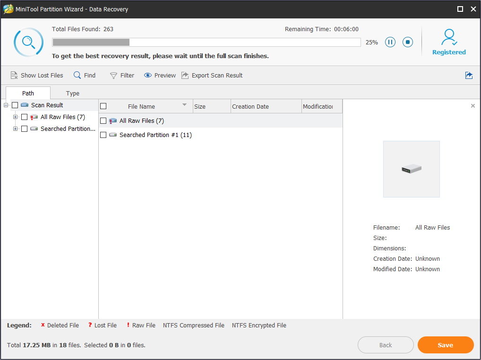Select the Searched Partition... tree label
This screenshot has width=481, height=360.
tap(68, 129)
